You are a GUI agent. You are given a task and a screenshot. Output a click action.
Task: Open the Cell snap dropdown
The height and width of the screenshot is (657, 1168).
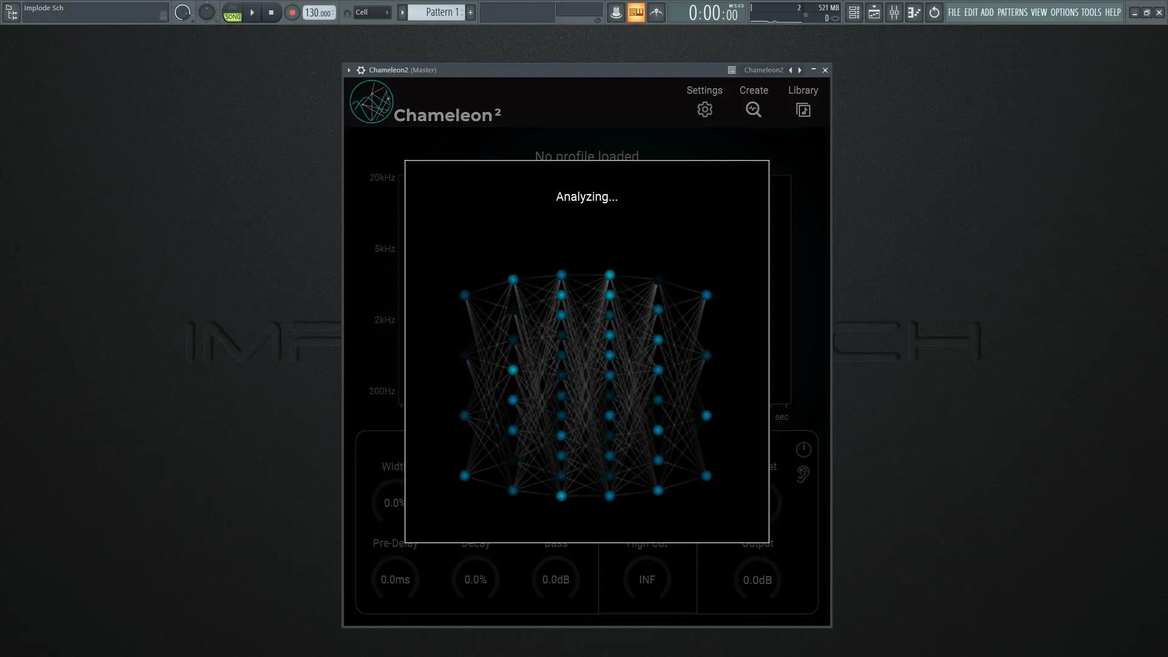[372, 12]
